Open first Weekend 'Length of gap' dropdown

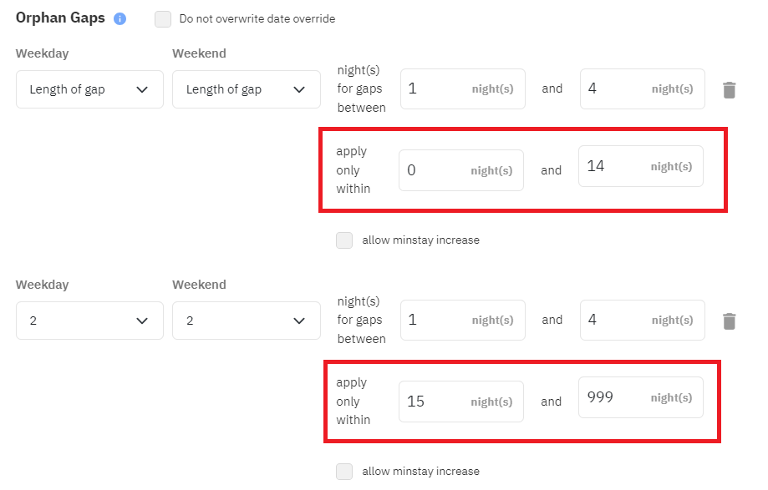click(x=246, y=89)
